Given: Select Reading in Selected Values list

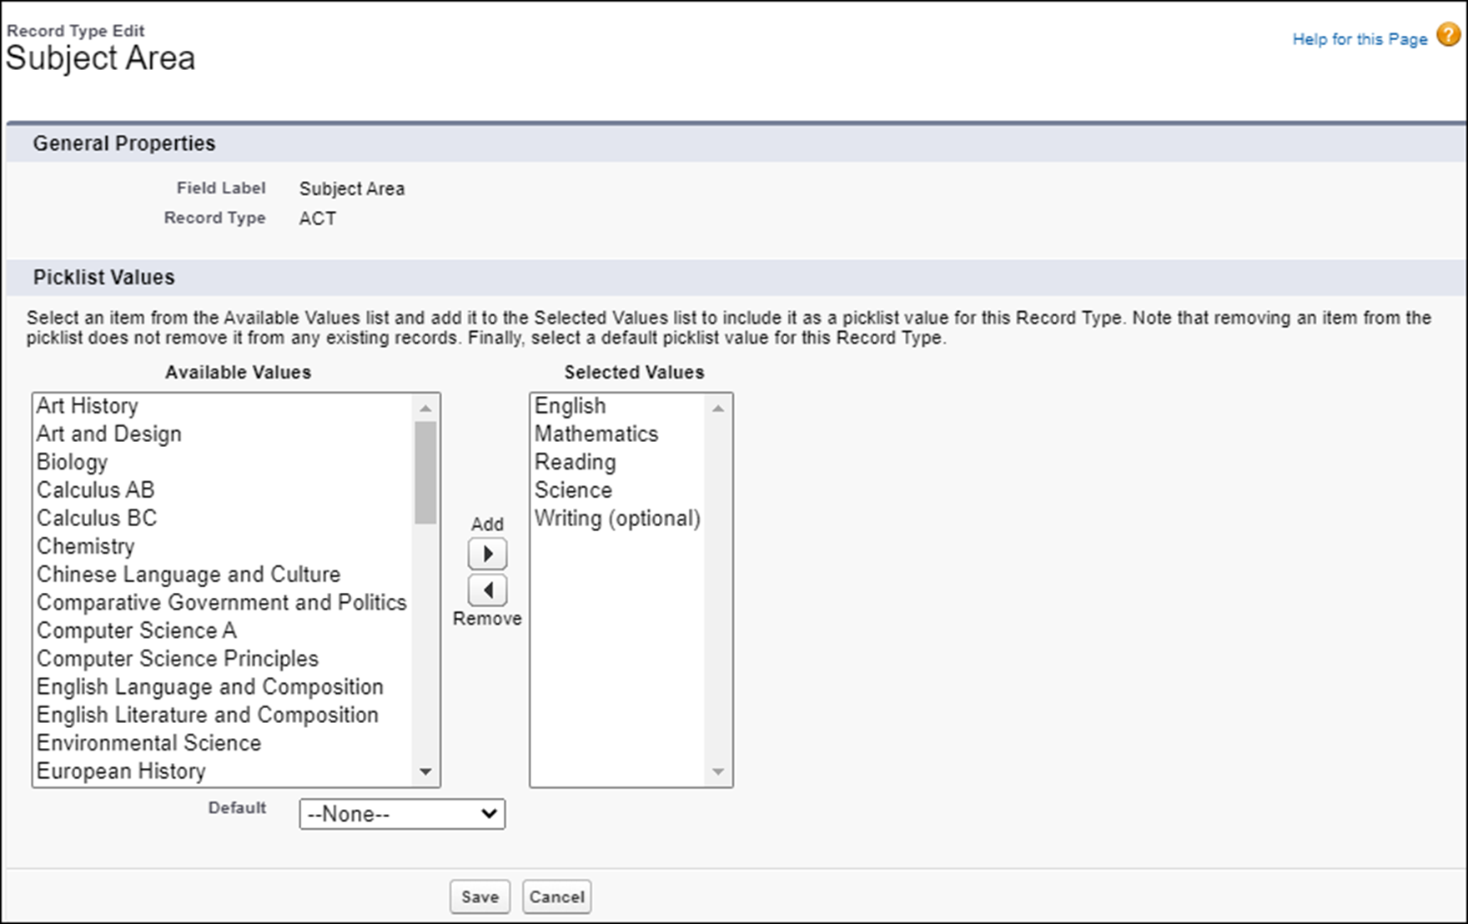Looking at the screenshot, I should 619,462.
